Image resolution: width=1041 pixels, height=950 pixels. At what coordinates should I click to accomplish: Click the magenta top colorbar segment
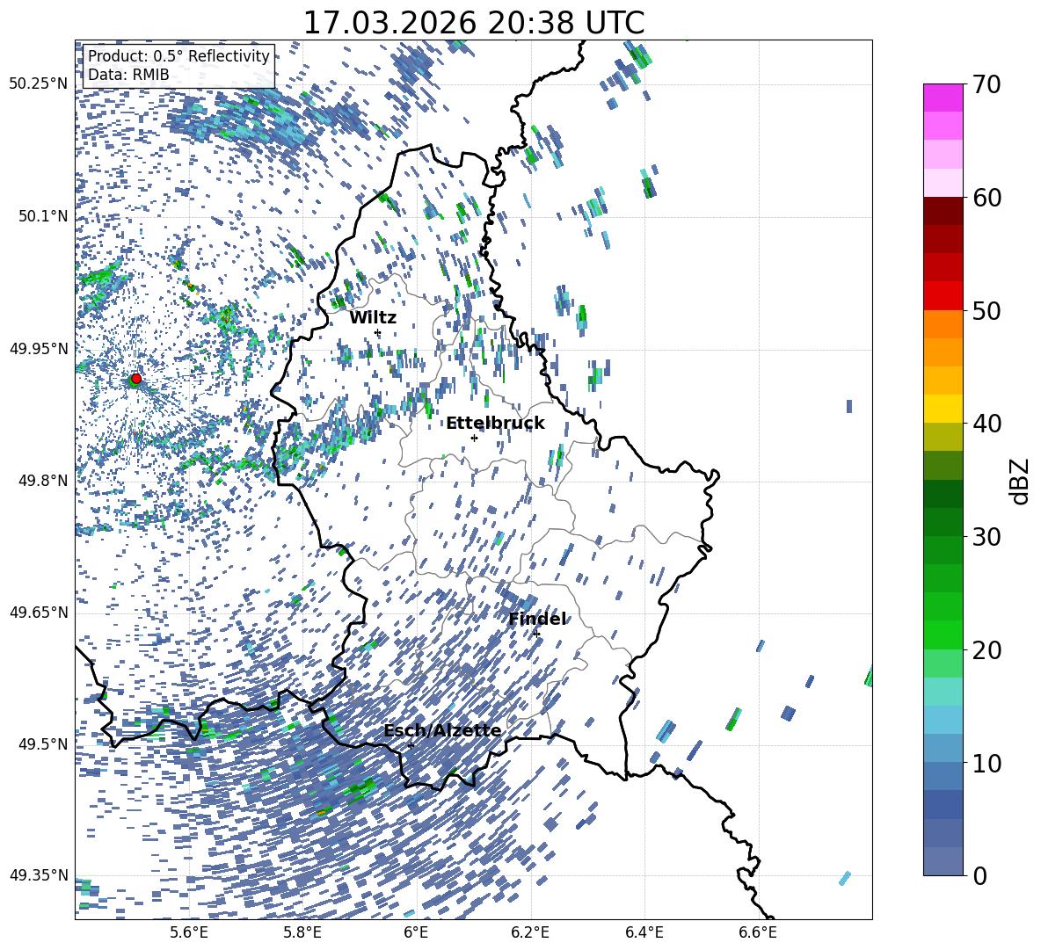(943, 98)
